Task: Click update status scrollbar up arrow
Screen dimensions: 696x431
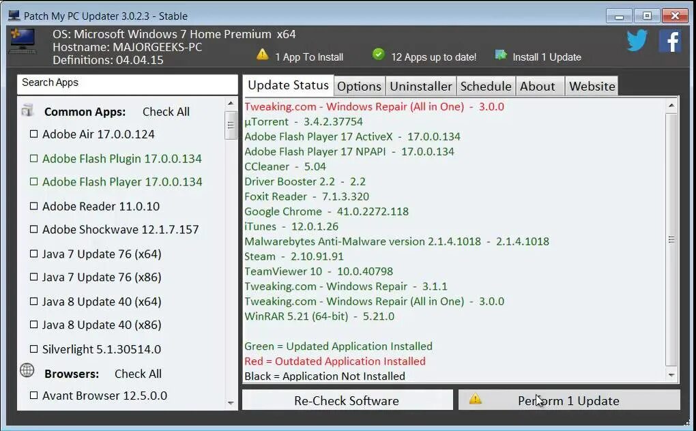Action: click(671, 106)
